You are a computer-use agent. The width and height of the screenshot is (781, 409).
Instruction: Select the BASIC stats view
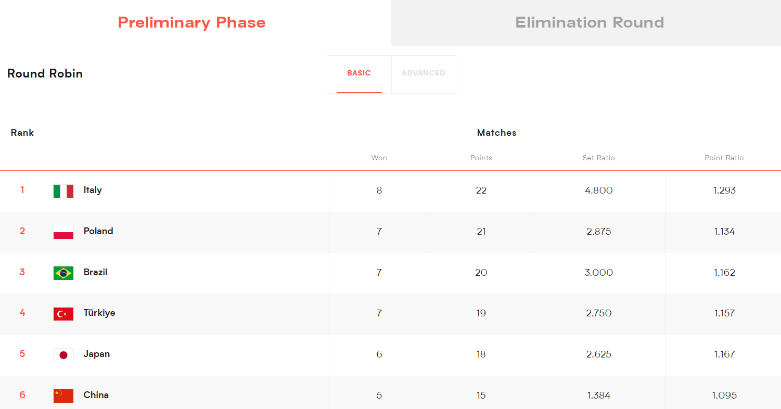coord(359,73)
